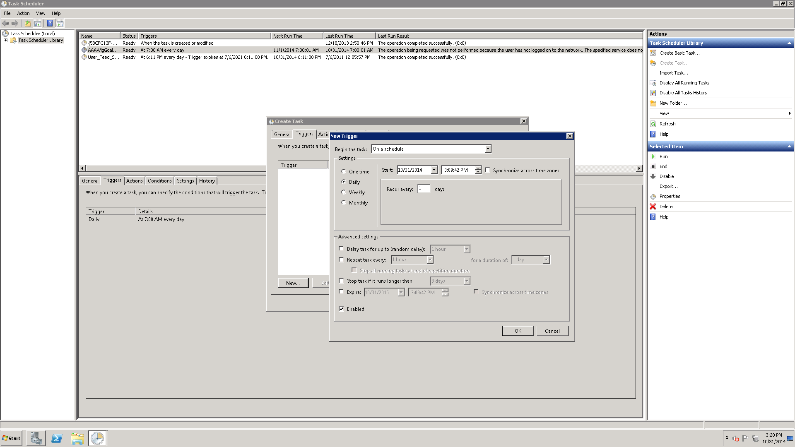Viewport: 795px width, 447px height.
Task: Open the Action menu
Action: coord(23,13)
